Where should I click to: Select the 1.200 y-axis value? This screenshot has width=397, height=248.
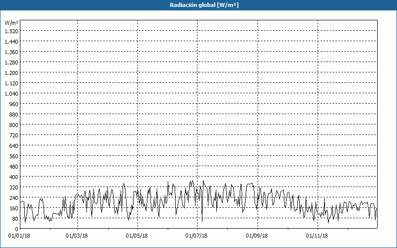pos(11,73)
